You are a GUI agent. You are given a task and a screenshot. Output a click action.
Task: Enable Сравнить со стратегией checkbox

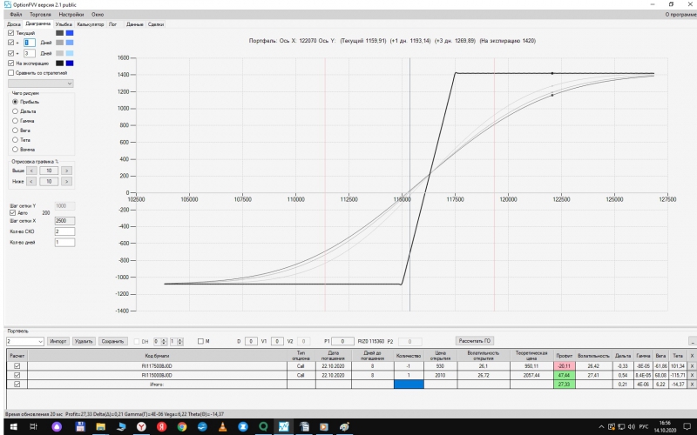[11, 73]
